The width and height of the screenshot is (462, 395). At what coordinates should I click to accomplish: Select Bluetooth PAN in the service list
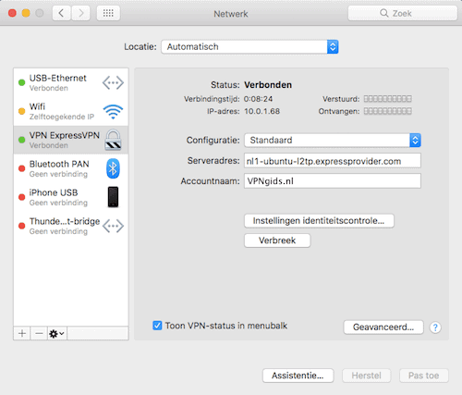71,168
